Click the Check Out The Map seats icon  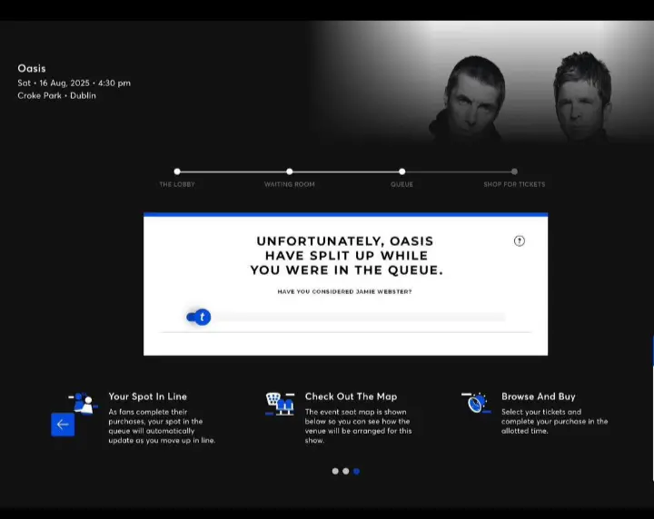coord(280,404)
